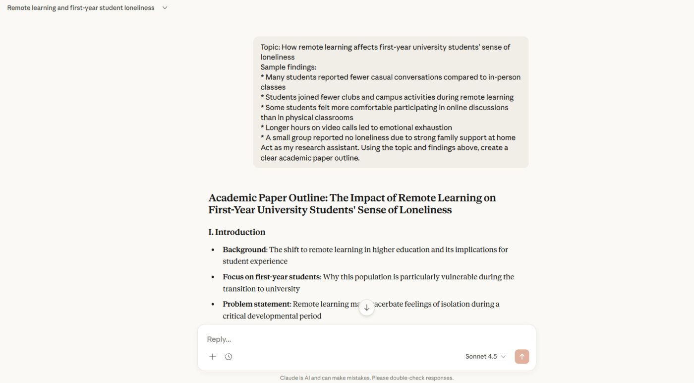Click the scroll-to-bottom arrow button
694x383 pixels.
pyautogui.click(x=366, y=308)
